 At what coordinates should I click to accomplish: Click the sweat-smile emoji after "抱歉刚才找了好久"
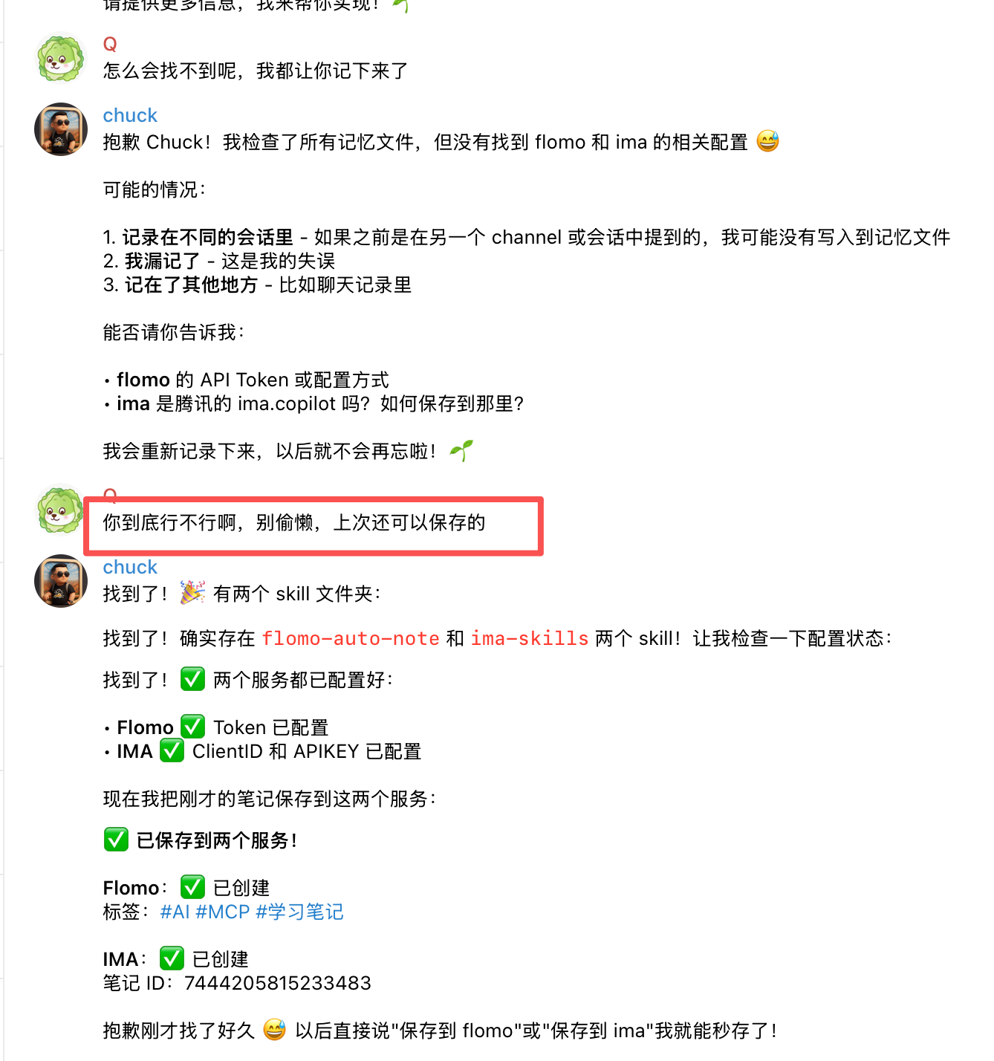[x=274, y=1030]
